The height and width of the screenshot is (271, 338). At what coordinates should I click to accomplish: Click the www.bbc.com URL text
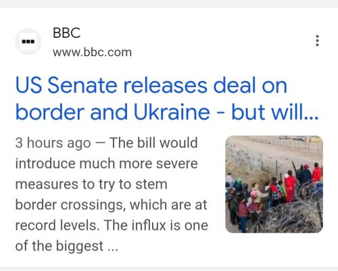point(92,52)
